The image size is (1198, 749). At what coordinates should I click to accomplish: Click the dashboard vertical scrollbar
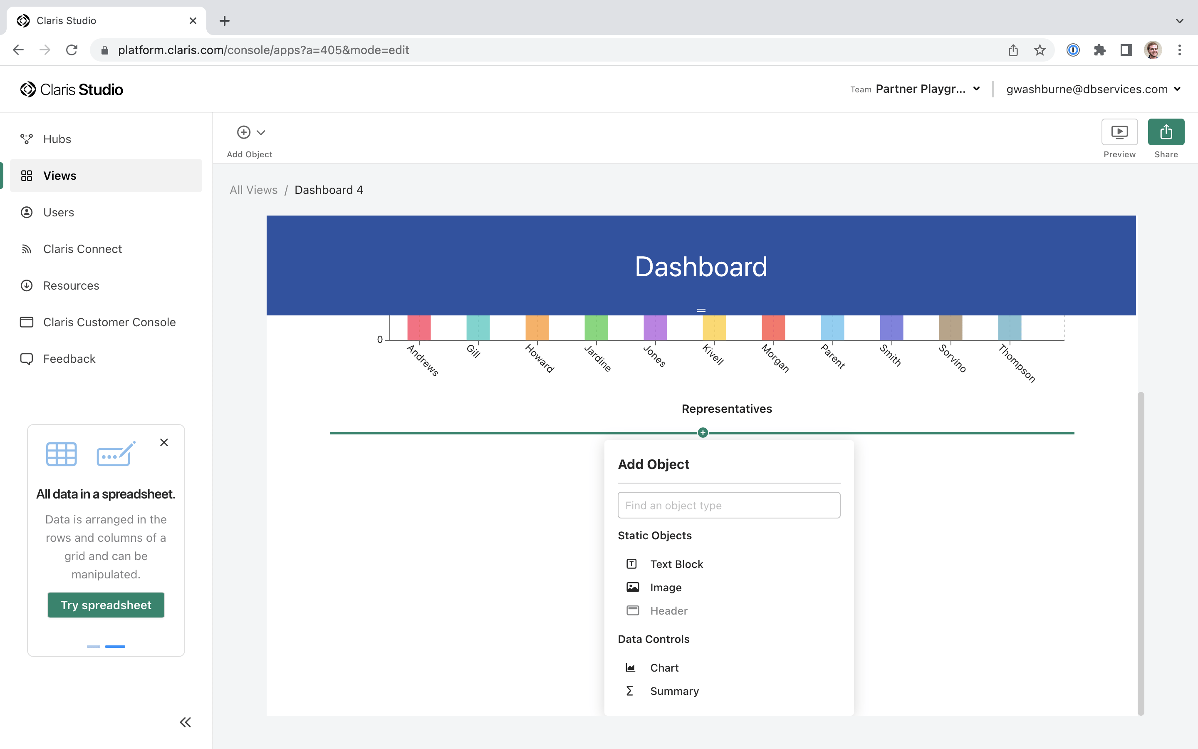(x=1141, y=553)
